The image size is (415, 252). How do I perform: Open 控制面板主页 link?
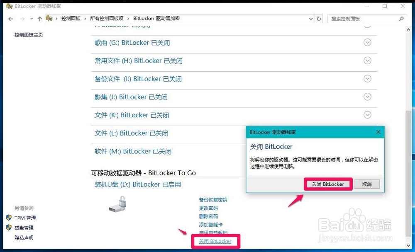[29, 35]
